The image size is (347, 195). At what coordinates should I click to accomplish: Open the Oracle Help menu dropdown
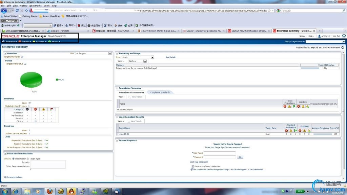coord(311,36)
